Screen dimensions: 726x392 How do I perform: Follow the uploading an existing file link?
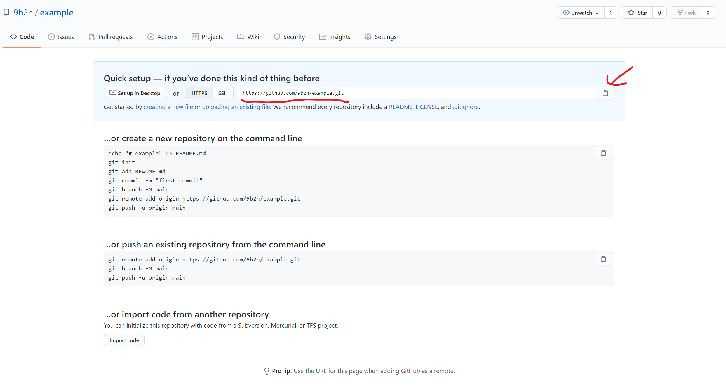click(236, 107)
